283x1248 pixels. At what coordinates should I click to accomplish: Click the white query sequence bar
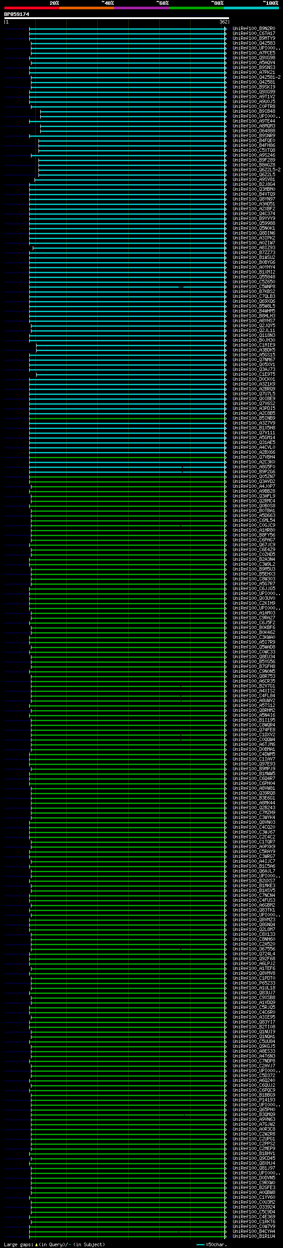coord(117,18)
